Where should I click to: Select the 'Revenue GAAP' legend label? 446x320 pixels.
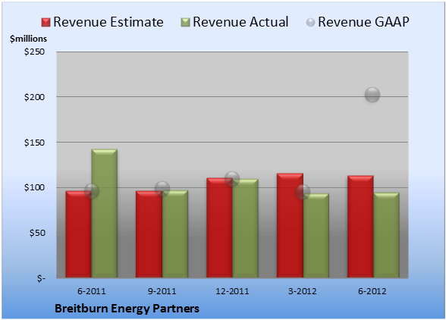(x=363, y=22)
